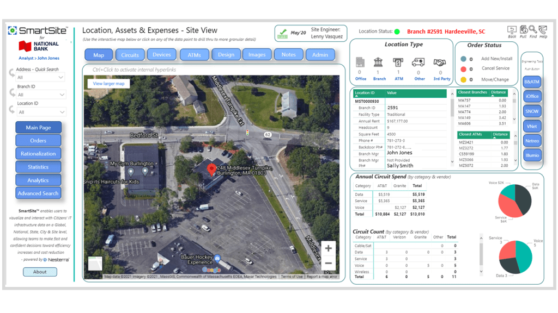
Task: Click the 3rd Party handshake icon
Action: (x=440, y=62)
